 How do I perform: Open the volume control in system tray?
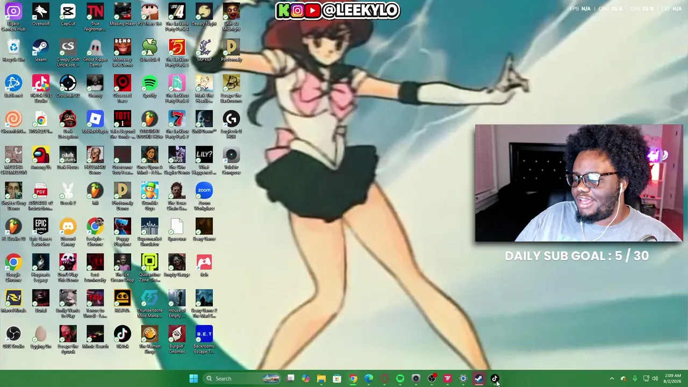[x=655, y=378]
